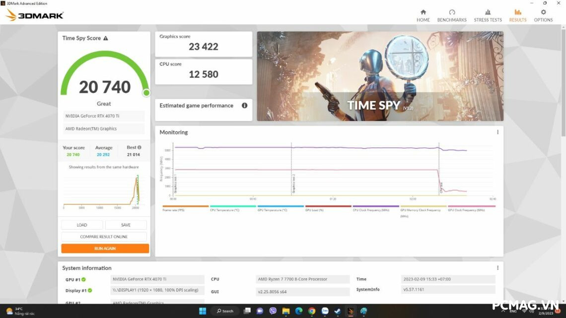Open the Stress Tests section
Viewport: 566px width, 318px height.
click(488, 15)
